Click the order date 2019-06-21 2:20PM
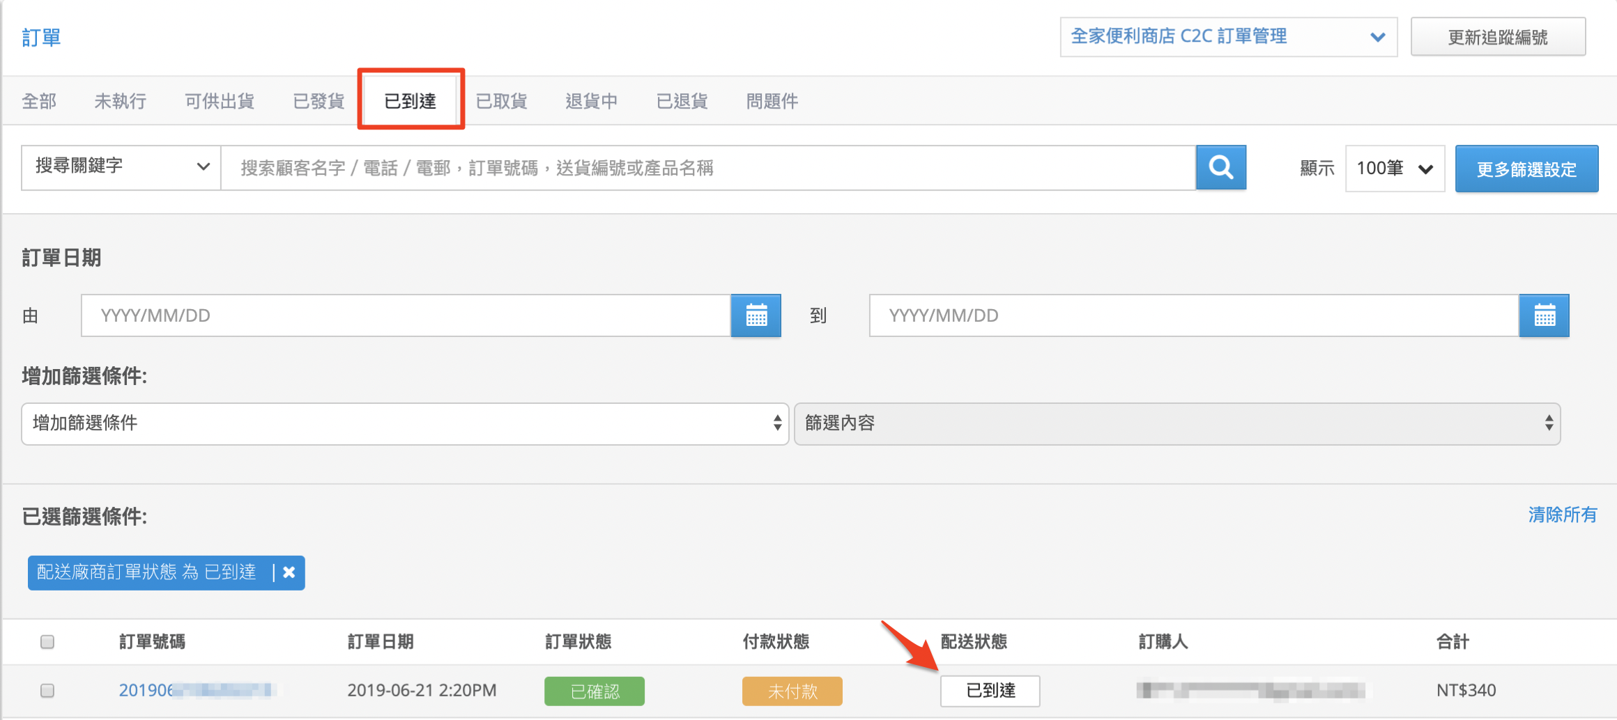Image resolution: width=1617 pixels, height=720 pixels. (x=422, y=690)
